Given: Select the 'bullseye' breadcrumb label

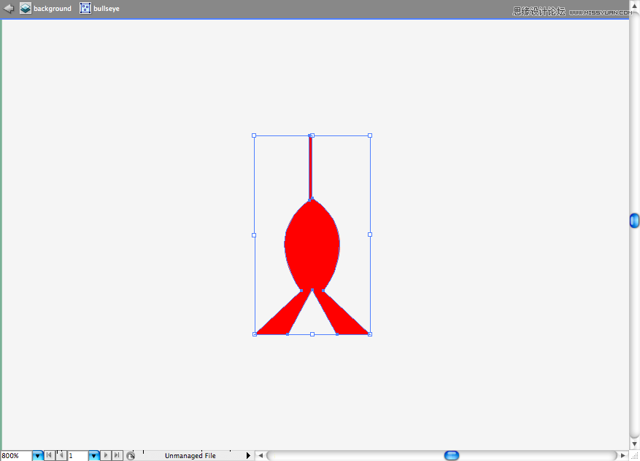Looking at the screenshot, I should [x=107, y=9].
